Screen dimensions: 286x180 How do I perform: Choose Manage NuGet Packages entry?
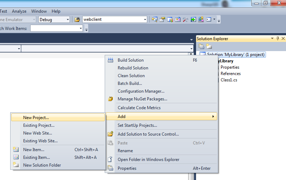click(161, 99)
